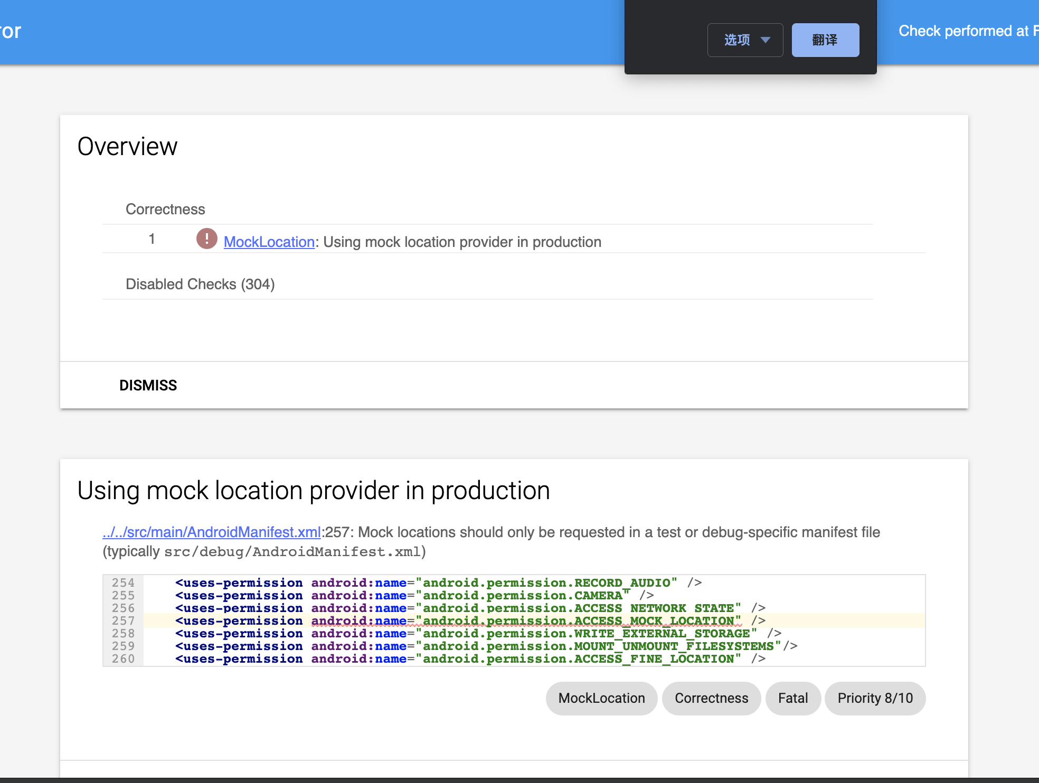Click the 'Using mock location provider in production' heading

(314, 491)
